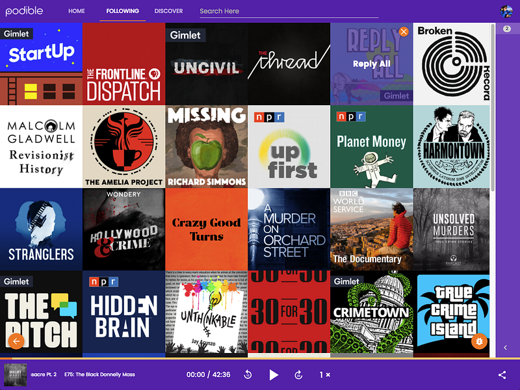Click the orange back arrow button
Image resolution: width=520 pixels, height=390 pixels.
[16, 341]
